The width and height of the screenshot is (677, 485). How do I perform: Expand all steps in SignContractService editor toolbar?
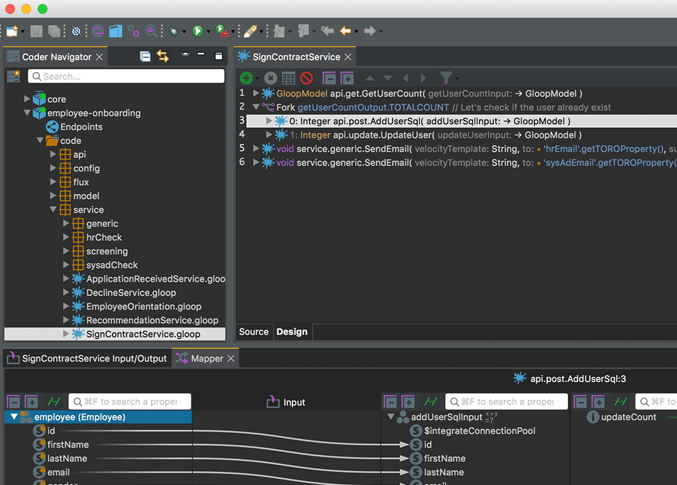click(x=347, y=78)
